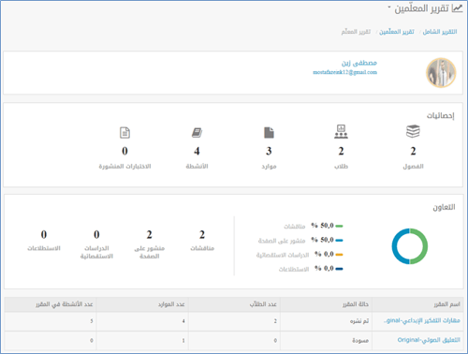This screenshot has width=468, height=354.
Task: Sort by اسم المقرر column header
Action: point(446,304)
